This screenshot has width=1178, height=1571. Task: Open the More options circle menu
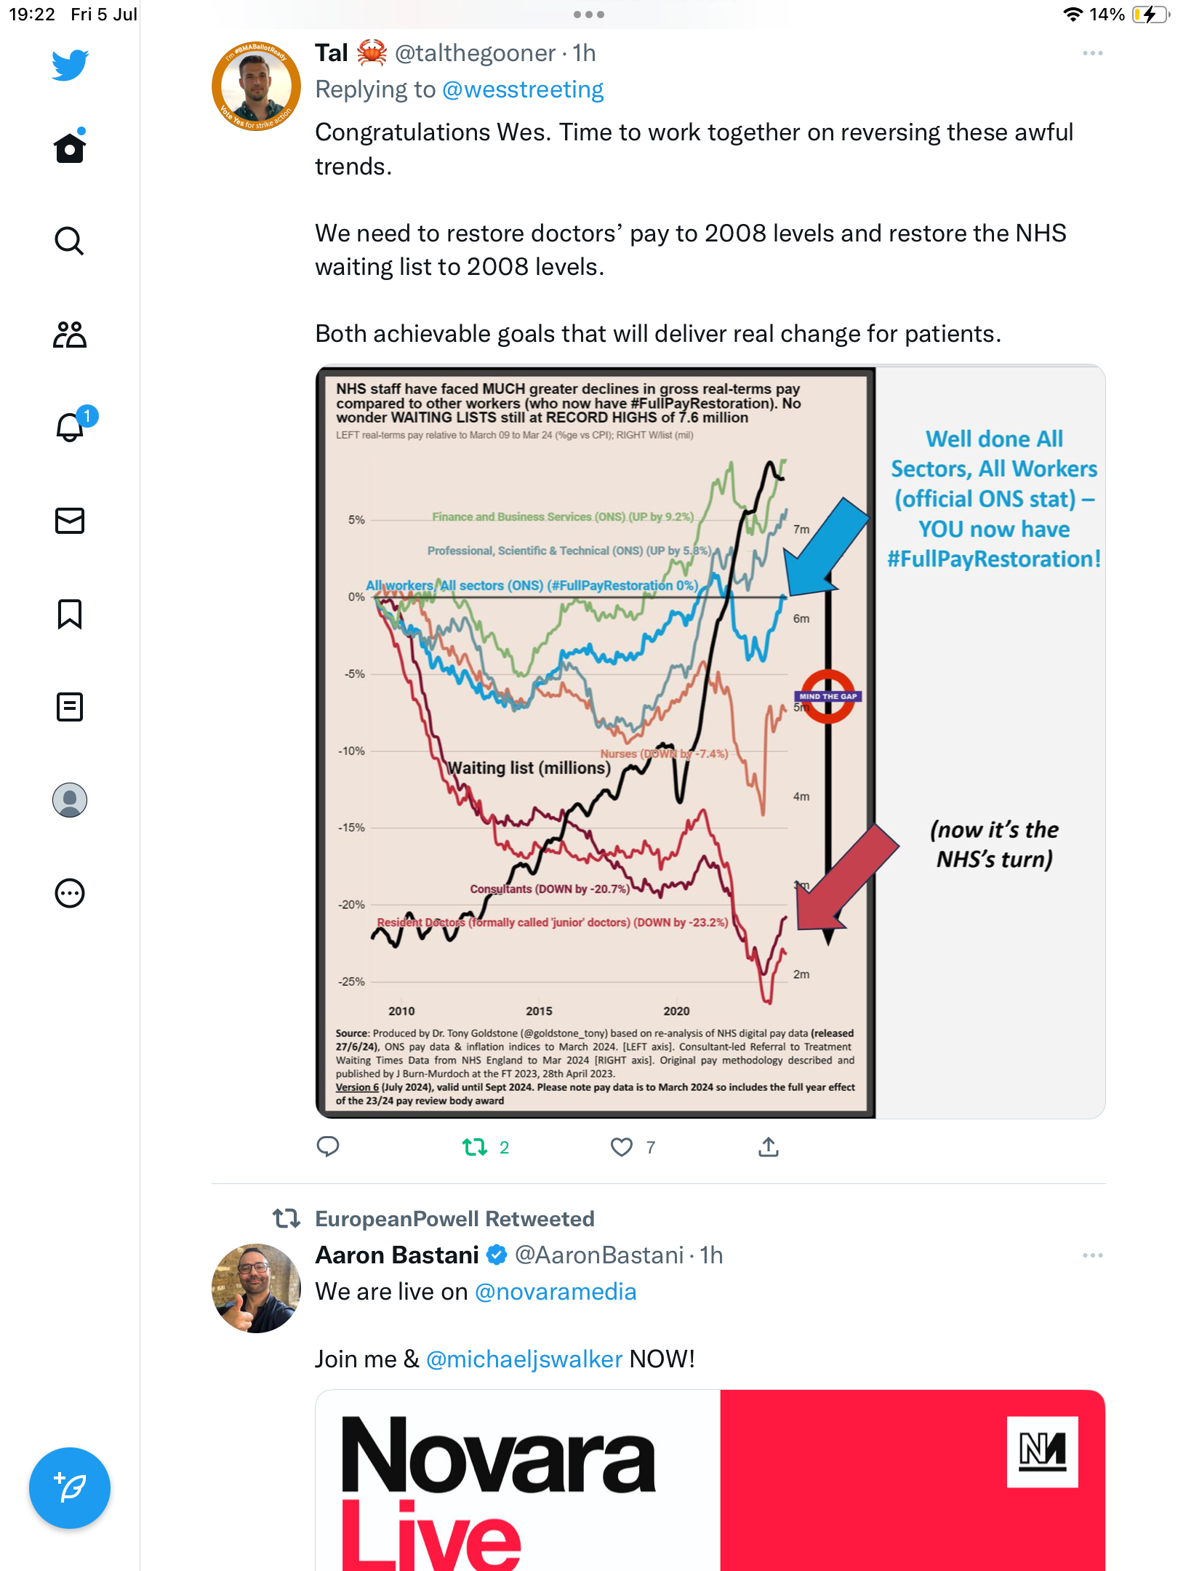(x=70, y=893)
